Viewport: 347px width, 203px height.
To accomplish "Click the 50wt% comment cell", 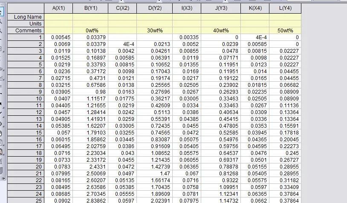I will (285, 31).
